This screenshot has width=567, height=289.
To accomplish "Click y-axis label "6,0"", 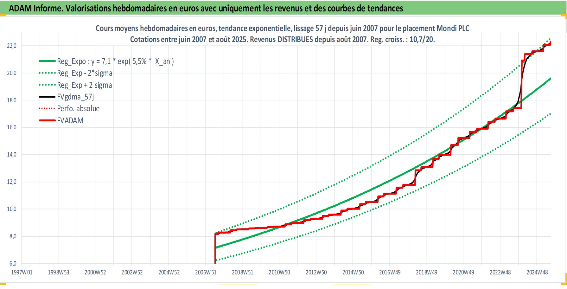I will pos(13,264).
